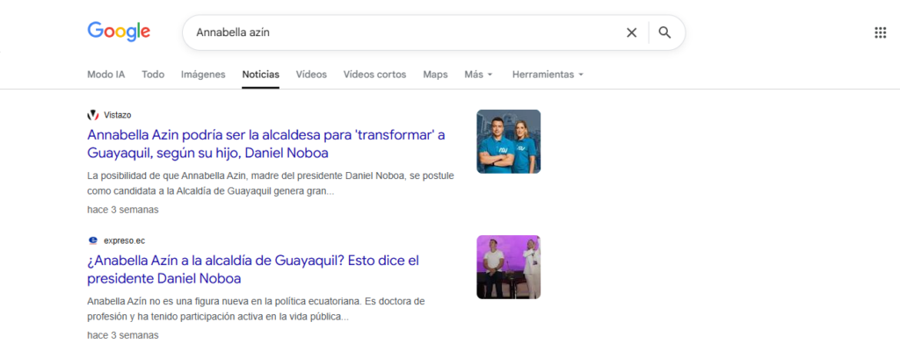Select the Noticias tab
This screenshot has height=358, width=900.
[261, 75]
